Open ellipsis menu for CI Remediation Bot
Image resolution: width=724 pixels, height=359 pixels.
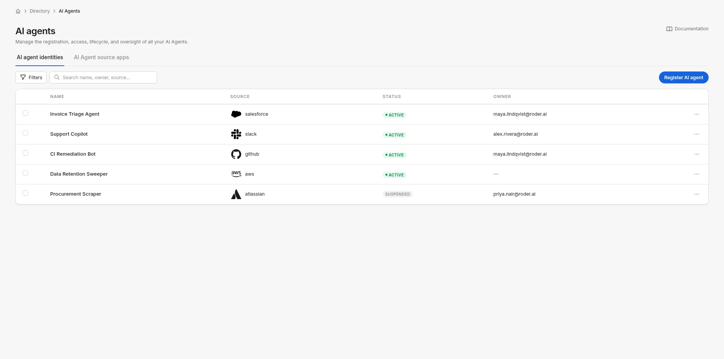point(697,154)
